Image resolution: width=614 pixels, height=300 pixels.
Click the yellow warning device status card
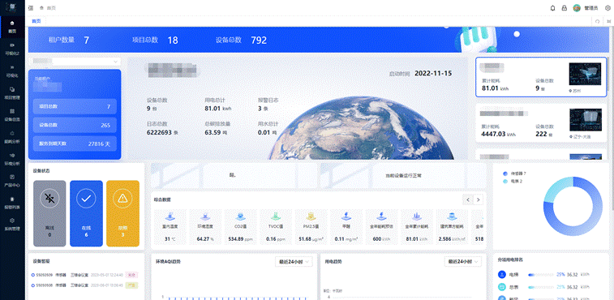pyautogui.click(x=122, y=213)
